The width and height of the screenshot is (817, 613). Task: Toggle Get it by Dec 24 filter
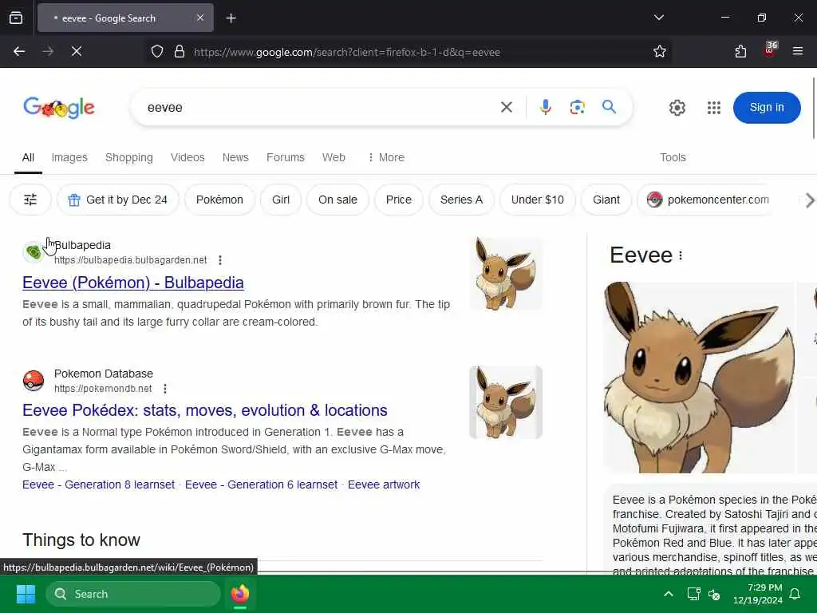pyautogui.click(x=118, y=200)
